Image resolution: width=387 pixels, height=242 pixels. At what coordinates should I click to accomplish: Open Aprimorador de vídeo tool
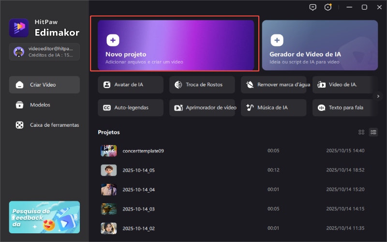click(x=202, y=107)
